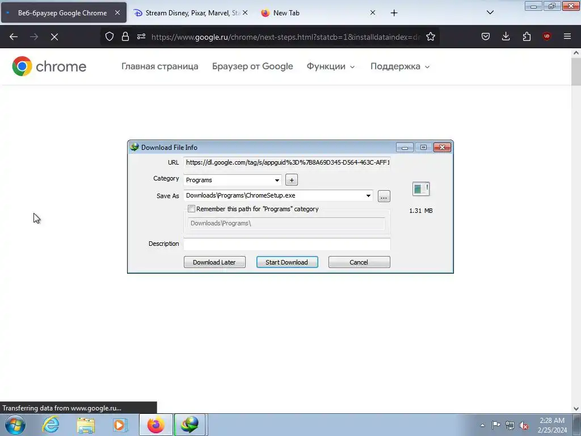Click the Firefox back arrow
This screenshot has width=581, height=436.
pyautogui.click(x=14, y=37)
